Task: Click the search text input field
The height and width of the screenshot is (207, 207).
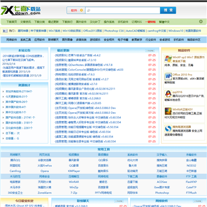Action: coord(122,10)
